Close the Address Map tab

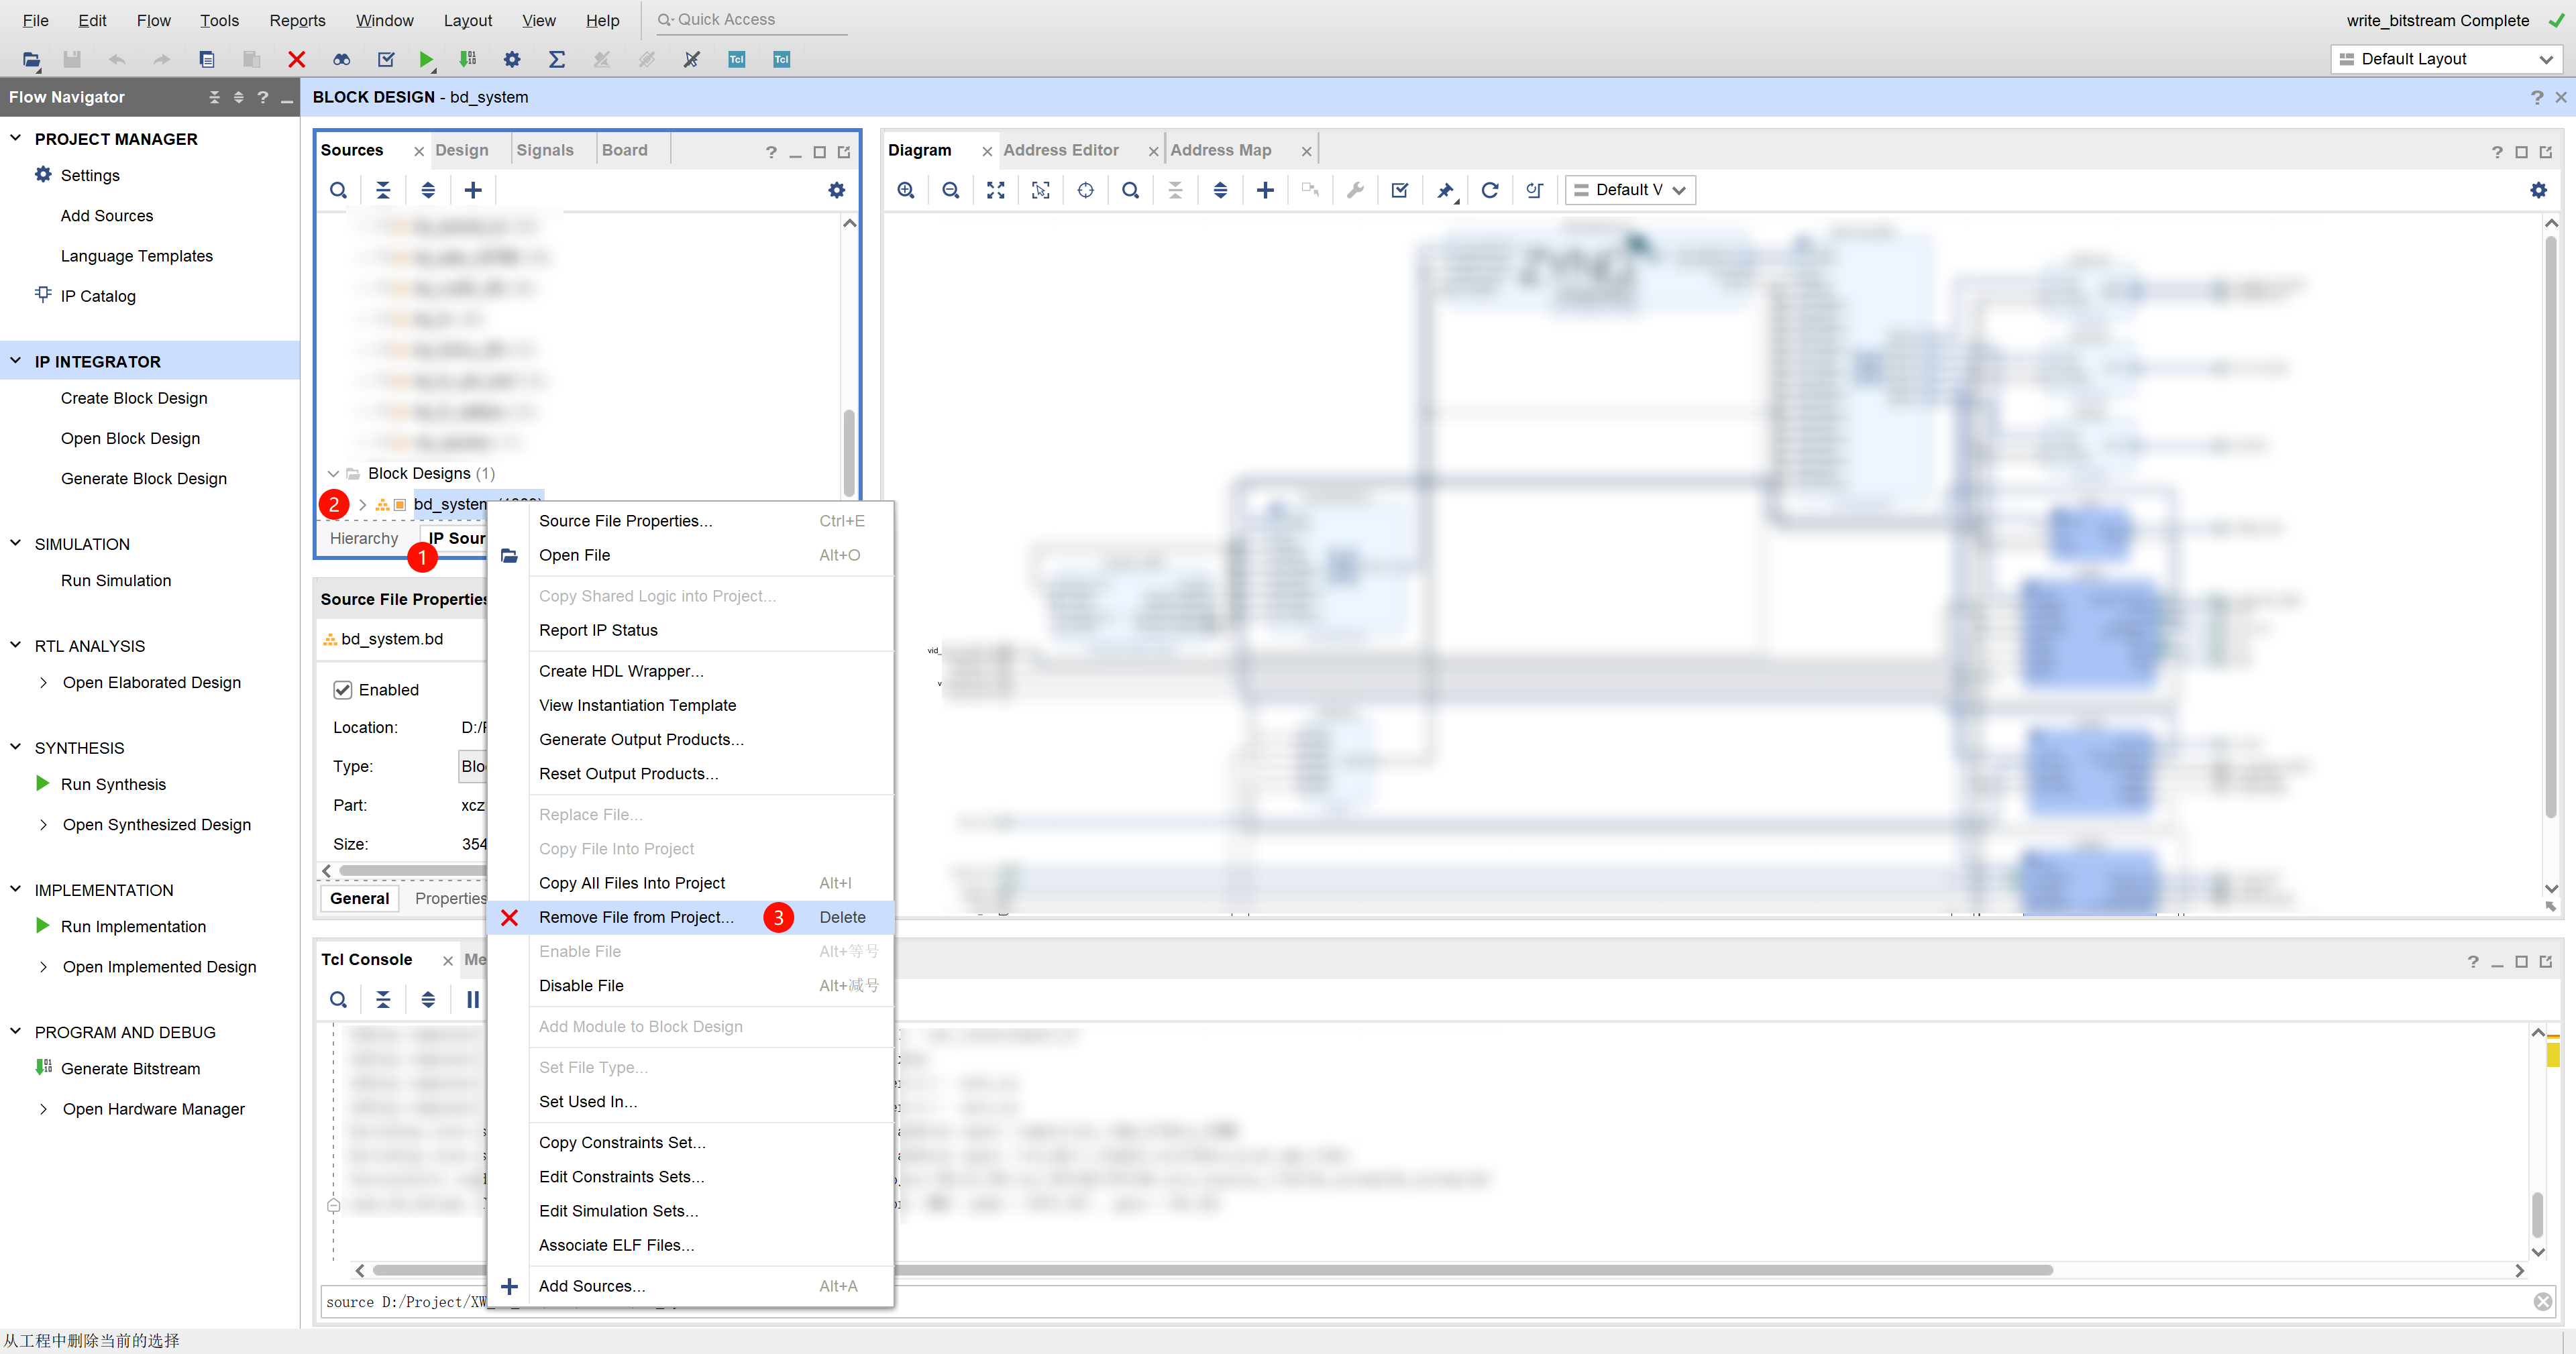pyautogui.click(x=1306, y=151)
